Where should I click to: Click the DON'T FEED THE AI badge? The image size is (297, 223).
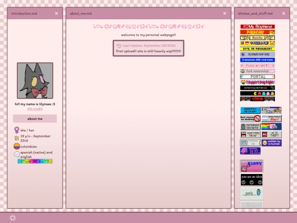tap(250, 134)
